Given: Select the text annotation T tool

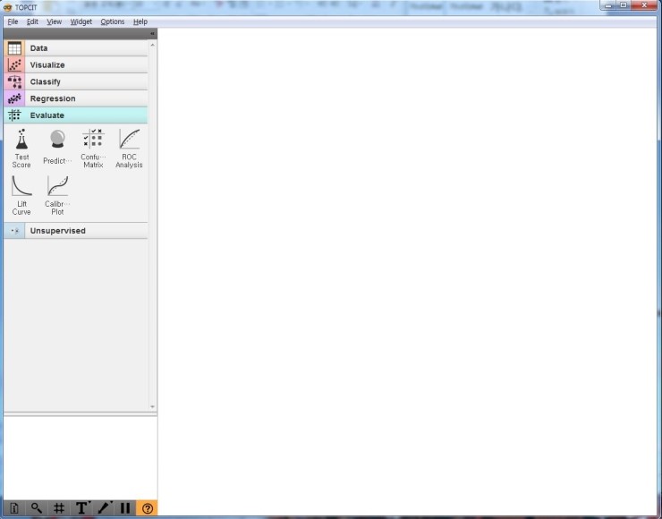Looking at the screenshot, I should [x=82, y=508].
